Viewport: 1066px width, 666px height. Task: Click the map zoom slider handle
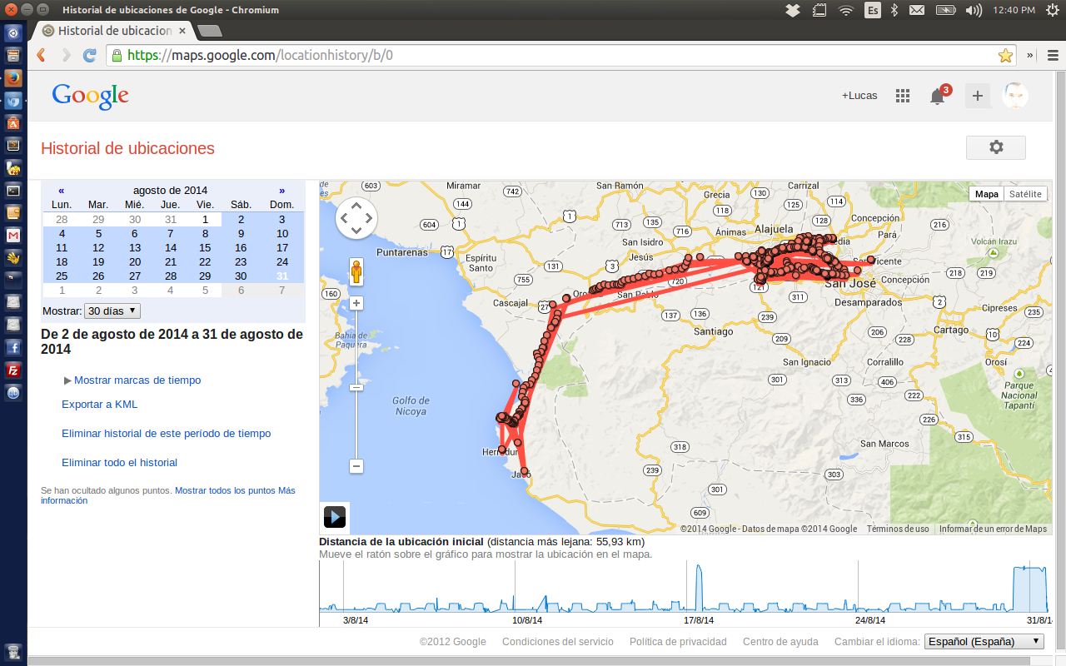click(356, 387)
